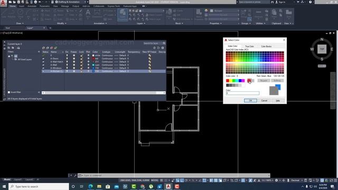The image size is (338, 190).
Task: Open the Drafting & Annotation workspace dropdown
Action: [x=71, y=2]
